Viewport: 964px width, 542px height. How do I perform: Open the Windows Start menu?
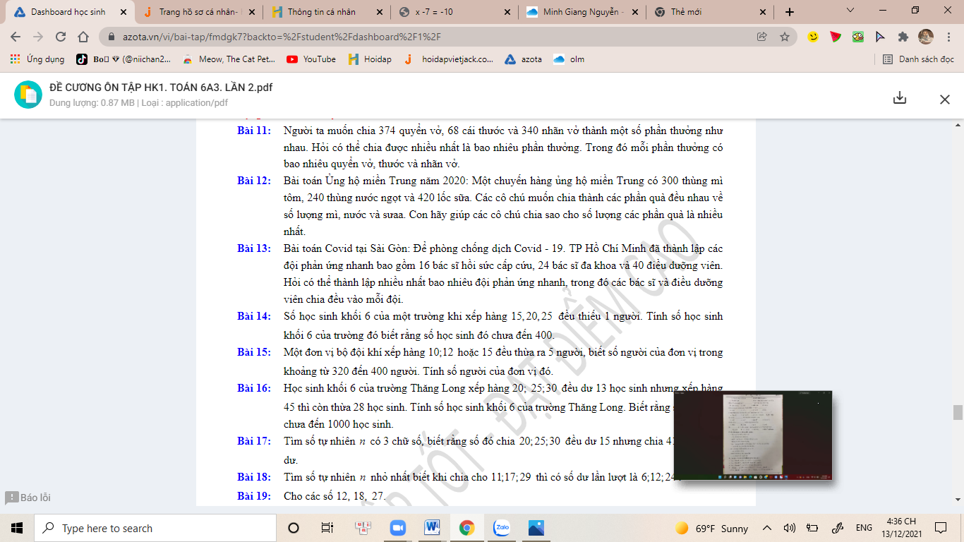[17, 528]
